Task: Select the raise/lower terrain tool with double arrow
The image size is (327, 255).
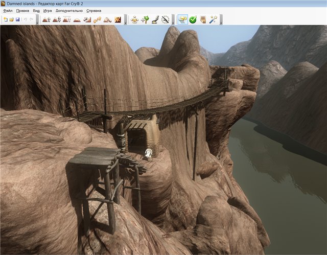Action: click(x=57, y=19)
